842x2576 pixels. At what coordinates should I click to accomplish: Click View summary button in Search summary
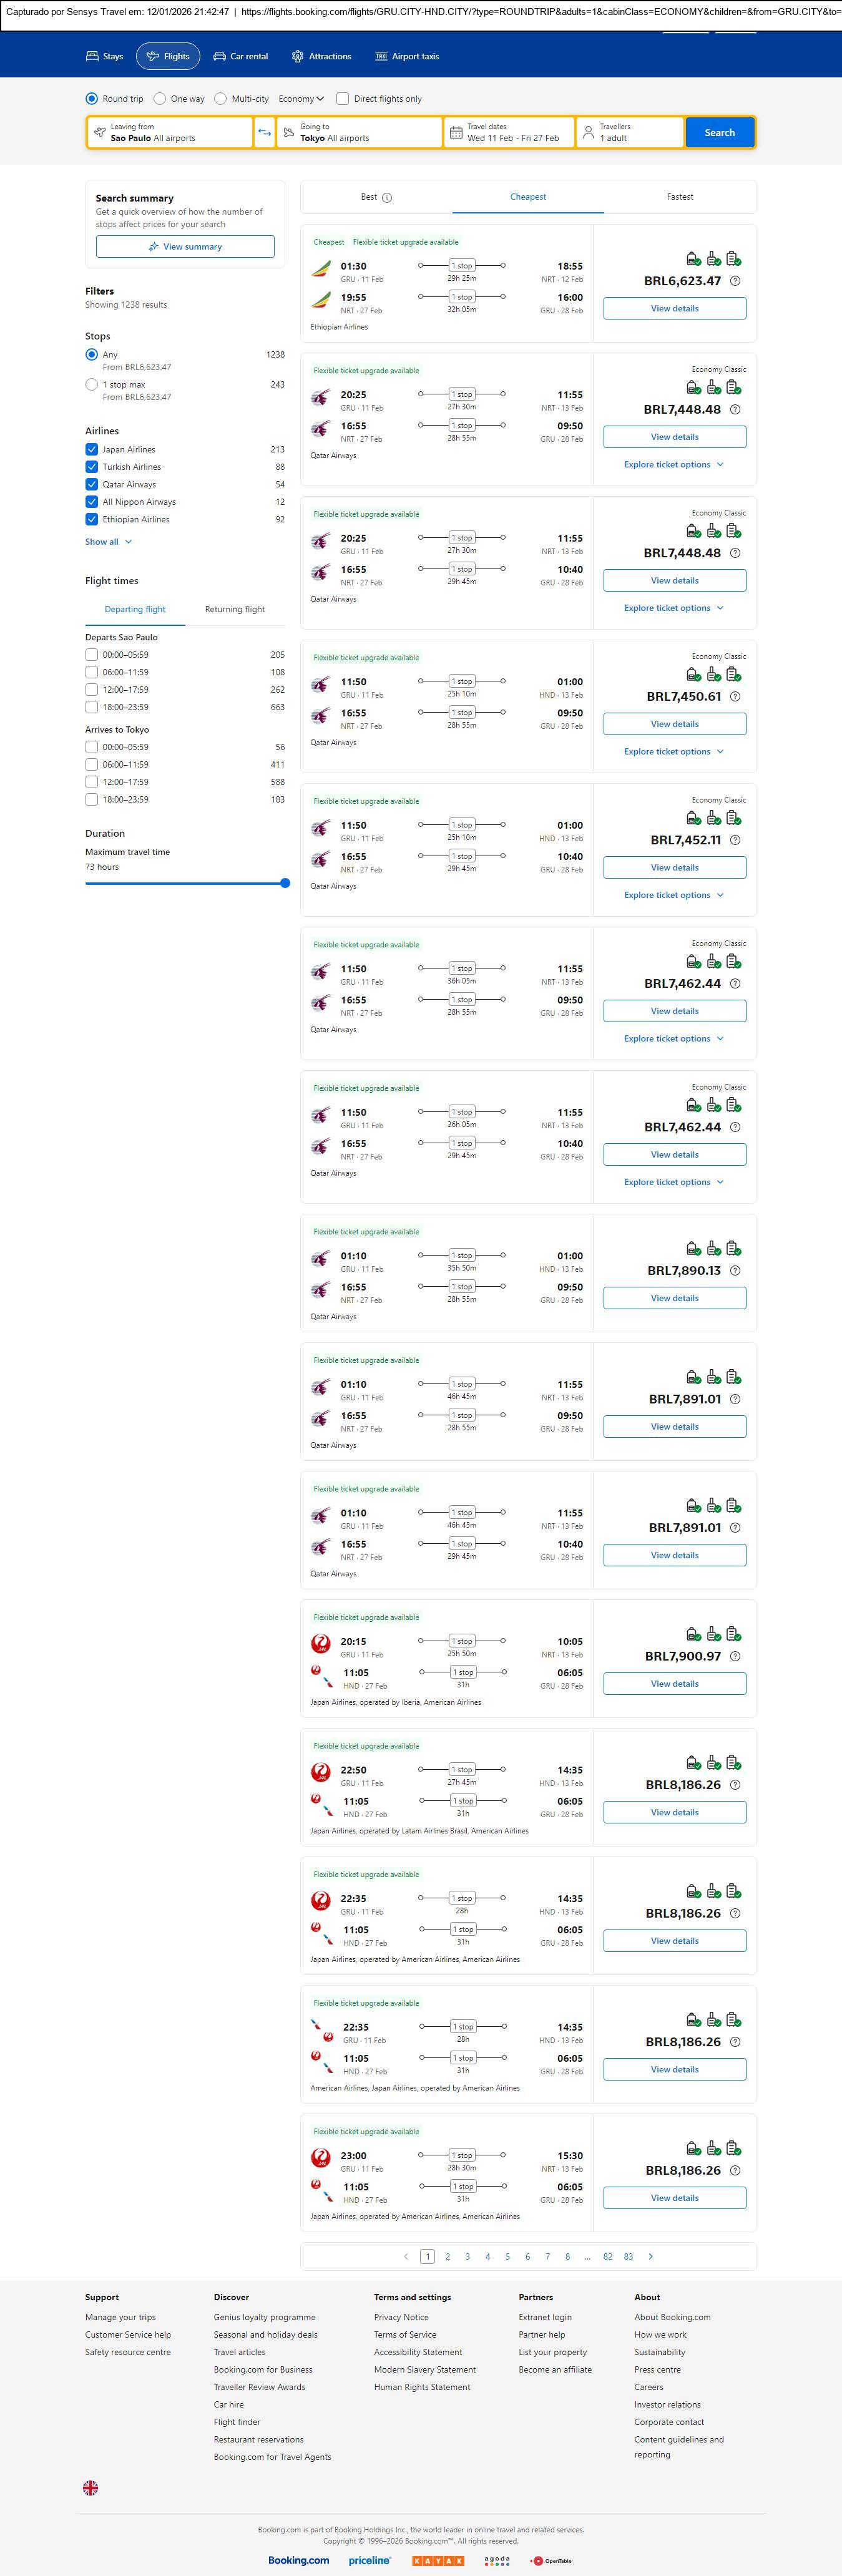185,247
